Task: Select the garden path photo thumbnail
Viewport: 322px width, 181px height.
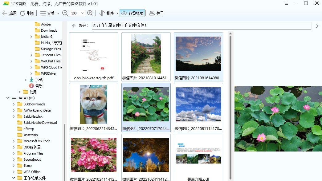Action: tap(146, 57)
